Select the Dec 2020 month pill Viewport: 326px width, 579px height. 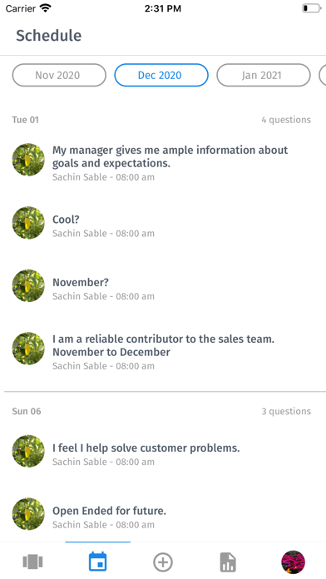pyautogui.click(x=161, y=76)
